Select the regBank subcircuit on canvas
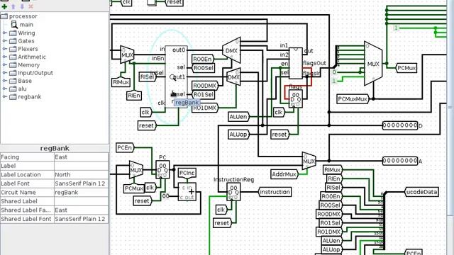 [176, 76]
